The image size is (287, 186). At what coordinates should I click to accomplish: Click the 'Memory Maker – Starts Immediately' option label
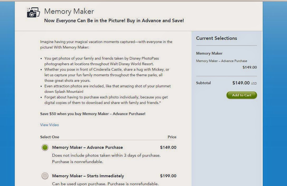pyautogui.click(x=88, y=176)
